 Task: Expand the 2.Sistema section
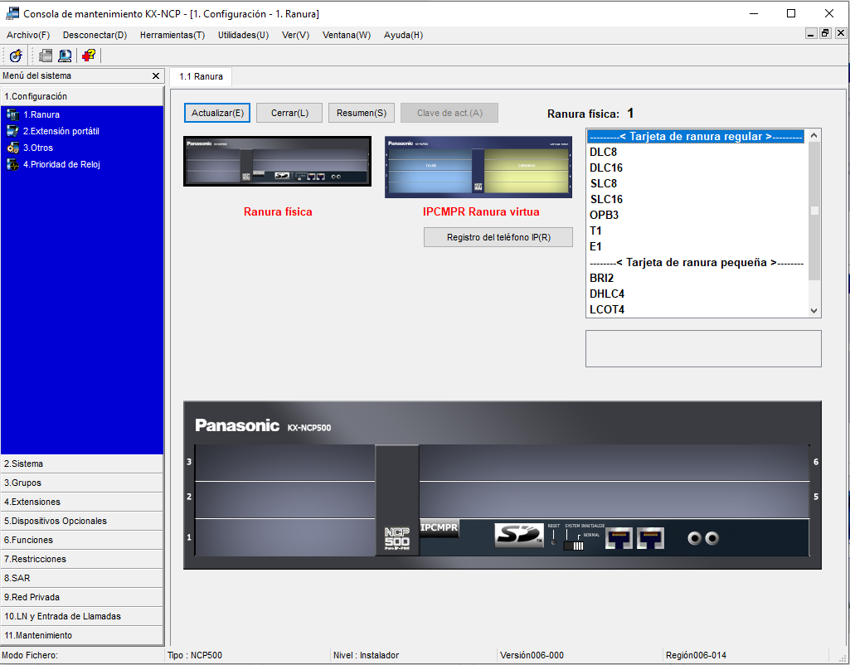pyautogui.click(x=82, y=464)
